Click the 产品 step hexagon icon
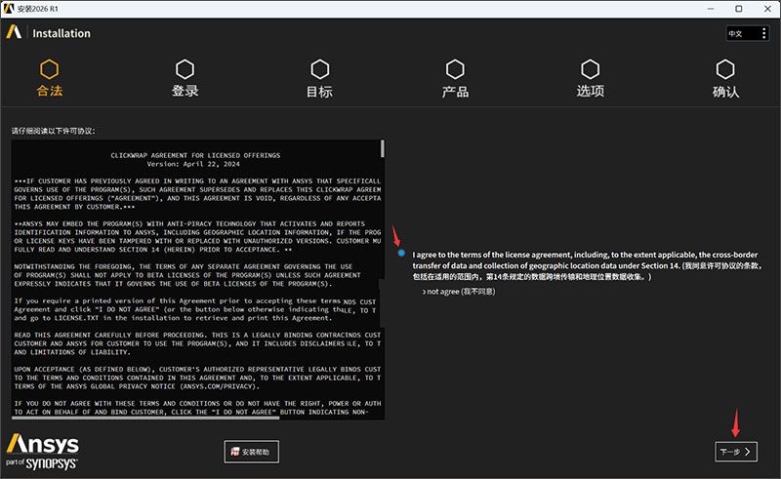This screenshot has height=479, width=781. (x=455, y=69)
